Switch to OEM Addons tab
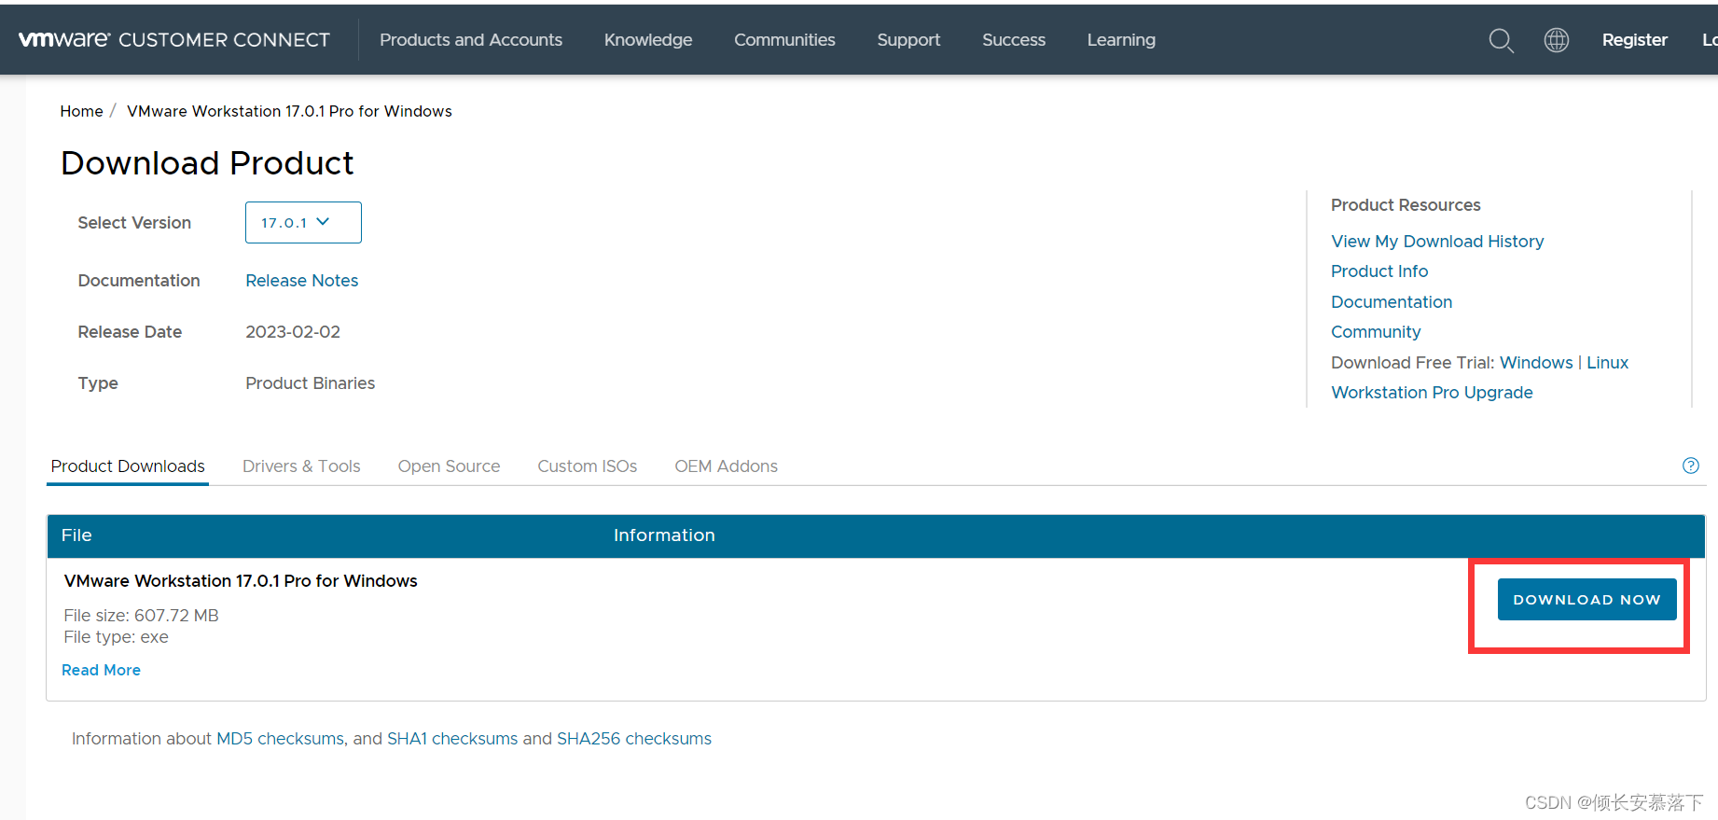Screen dimensions: 1718x820 click(726, 466)
